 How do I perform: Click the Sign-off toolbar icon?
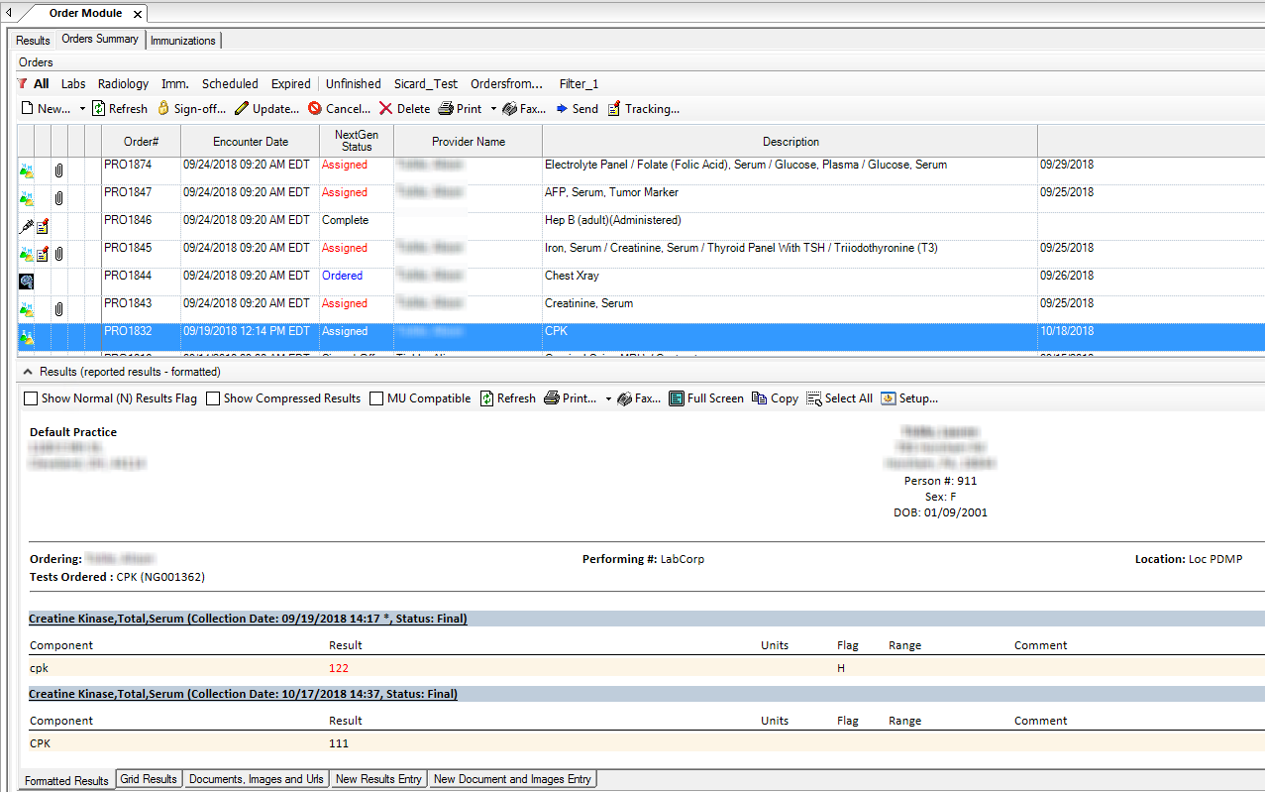coord(163,109)
